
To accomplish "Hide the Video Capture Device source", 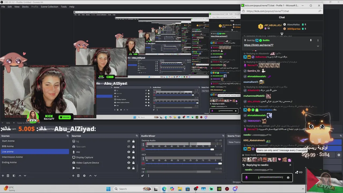I will pos(129,163).
